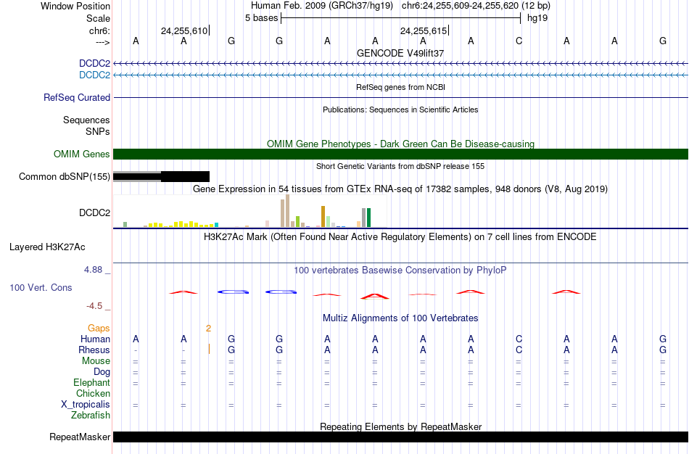
Task: Click the RefSeq genes from NCBI title
Action: click(x=401, y=87)
